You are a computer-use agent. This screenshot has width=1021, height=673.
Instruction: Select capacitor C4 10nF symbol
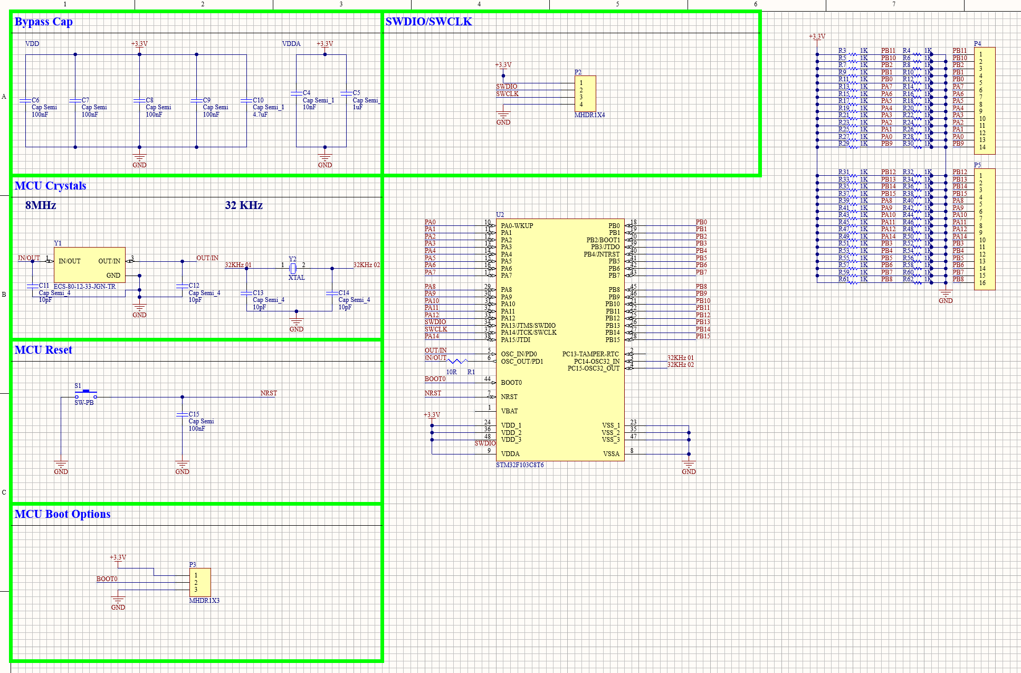click(x=297, y=93)
